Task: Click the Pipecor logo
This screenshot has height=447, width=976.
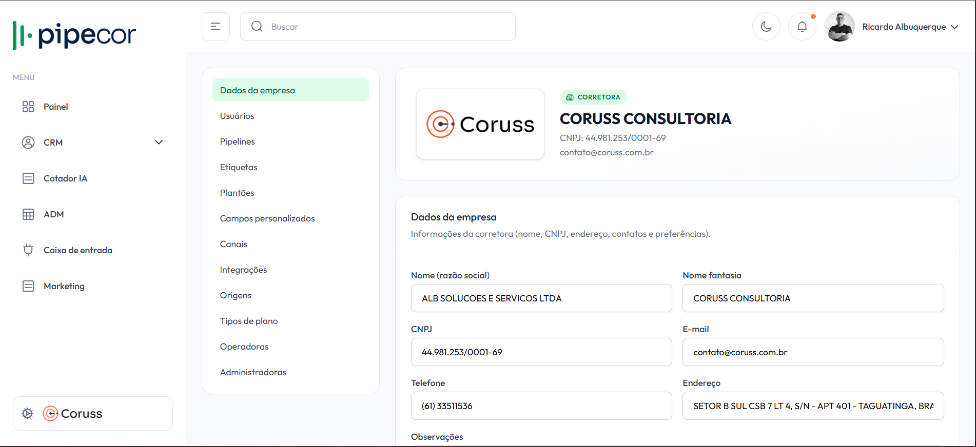Action: click(74, 35)
